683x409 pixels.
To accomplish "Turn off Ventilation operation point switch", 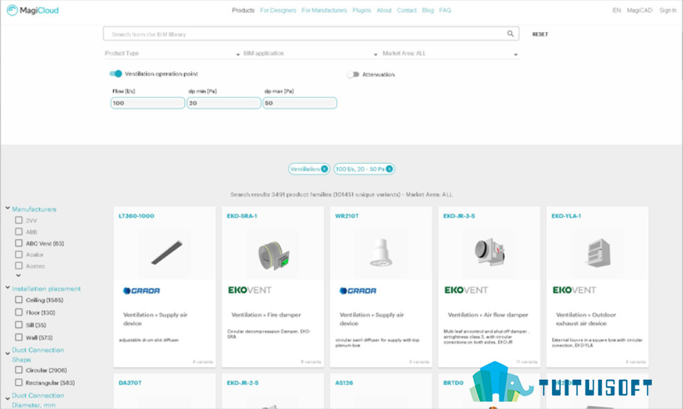I will 115,73.
